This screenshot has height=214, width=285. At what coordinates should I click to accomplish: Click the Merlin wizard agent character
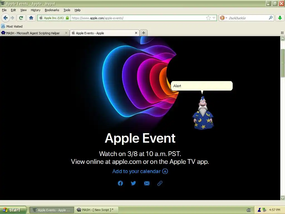click(x=203, y=113)
